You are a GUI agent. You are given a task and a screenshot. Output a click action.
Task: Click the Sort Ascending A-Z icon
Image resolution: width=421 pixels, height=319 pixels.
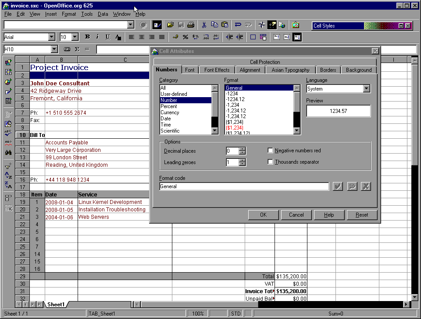coord(8,175)
